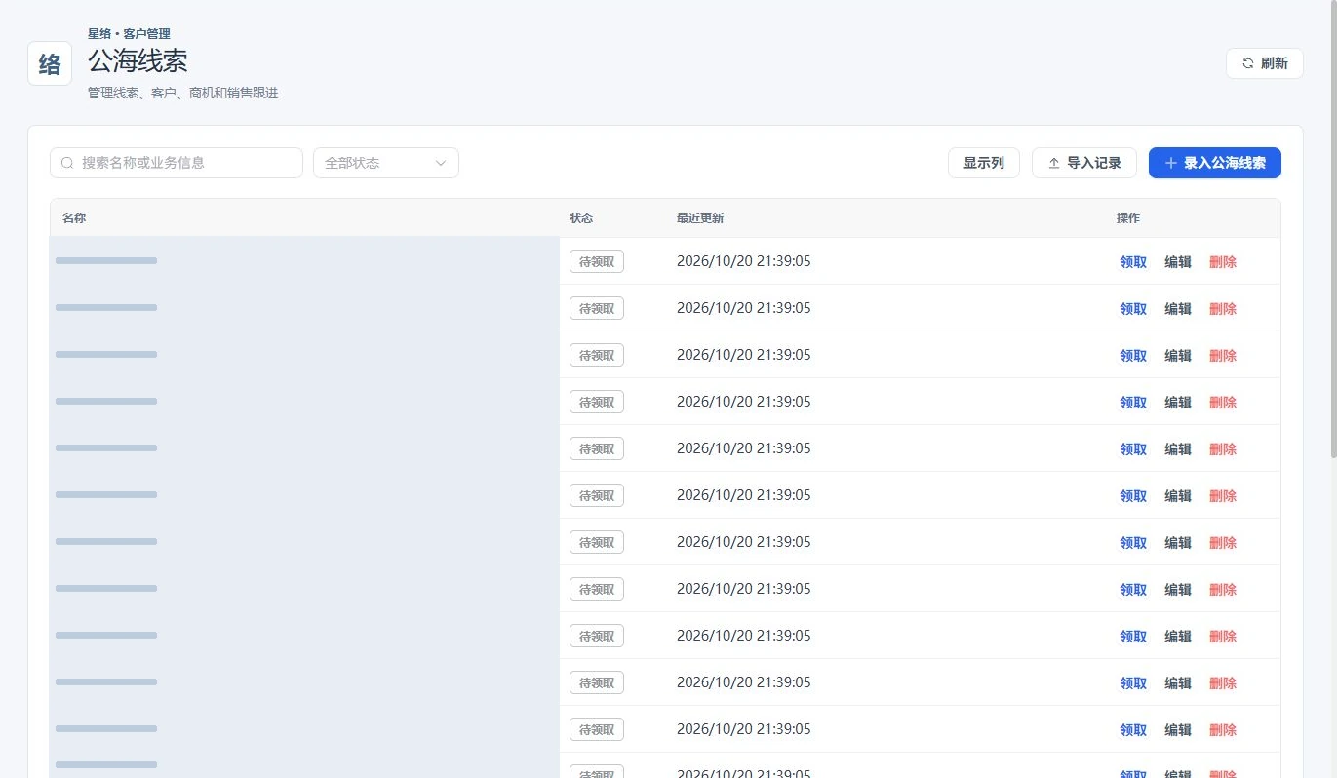The image size is (1337, 778).
Task: Click 编辑 in the first table row
Action: [1178, 262]
